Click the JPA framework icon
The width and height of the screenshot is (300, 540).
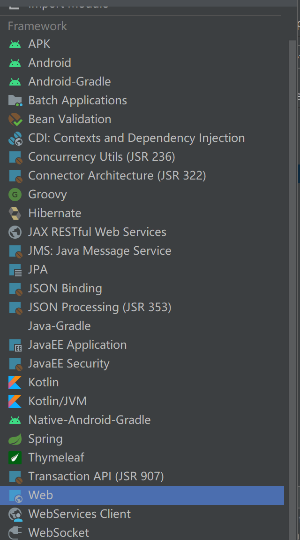click(x=15, y=270)
